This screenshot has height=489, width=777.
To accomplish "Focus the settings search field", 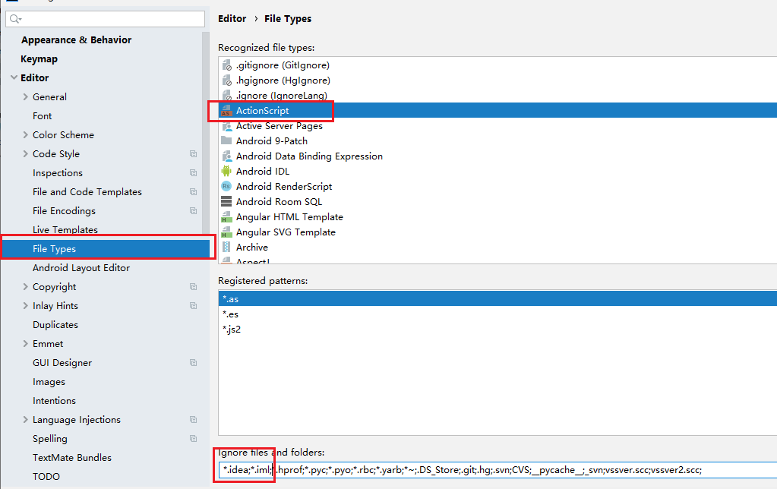I will [x=105, y=19].
